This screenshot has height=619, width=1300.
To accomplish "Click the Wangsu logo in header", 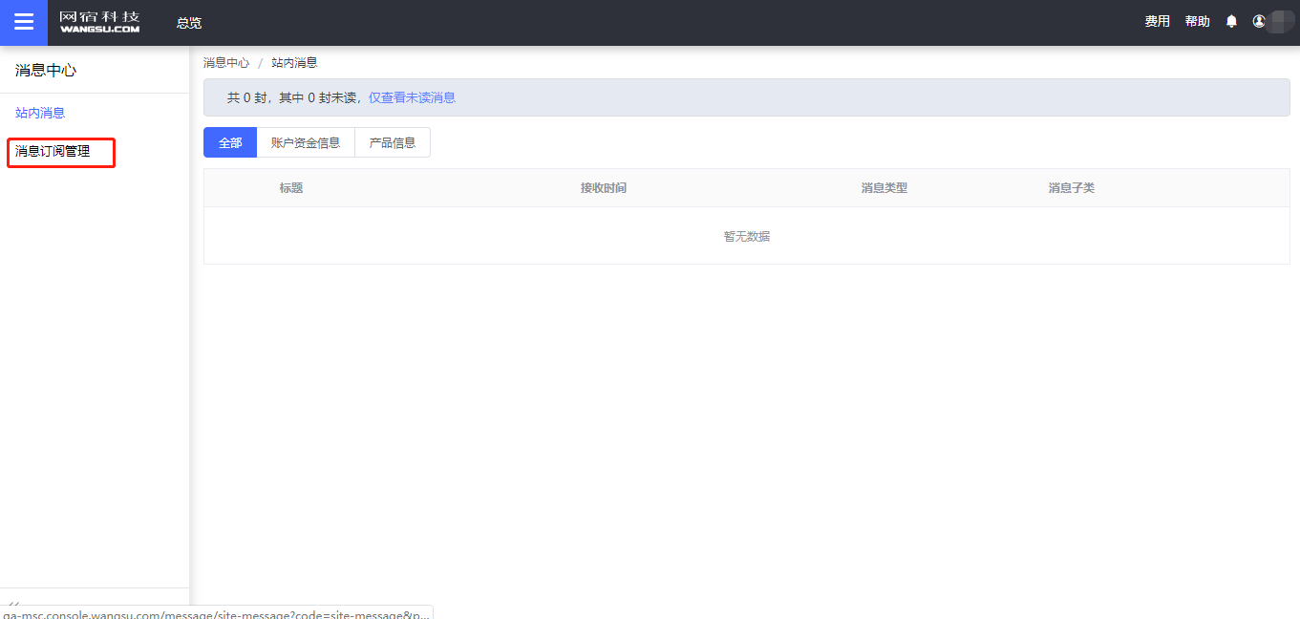I will click(x=99, y=22).
